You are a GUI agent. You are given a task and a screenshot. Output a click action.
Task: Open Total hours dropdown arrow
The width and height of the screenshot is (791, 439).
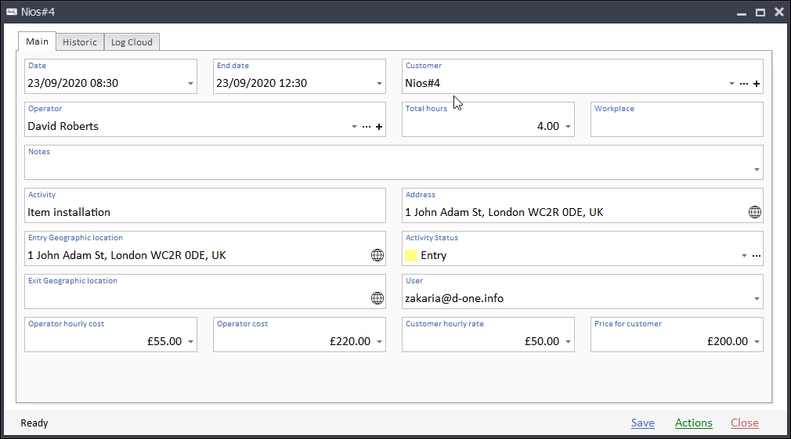(x=568, y=127)
